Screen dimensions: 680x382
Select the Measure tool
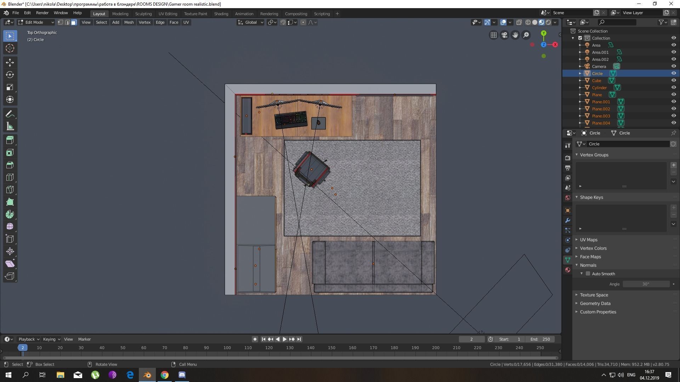[x=10, y=127]
